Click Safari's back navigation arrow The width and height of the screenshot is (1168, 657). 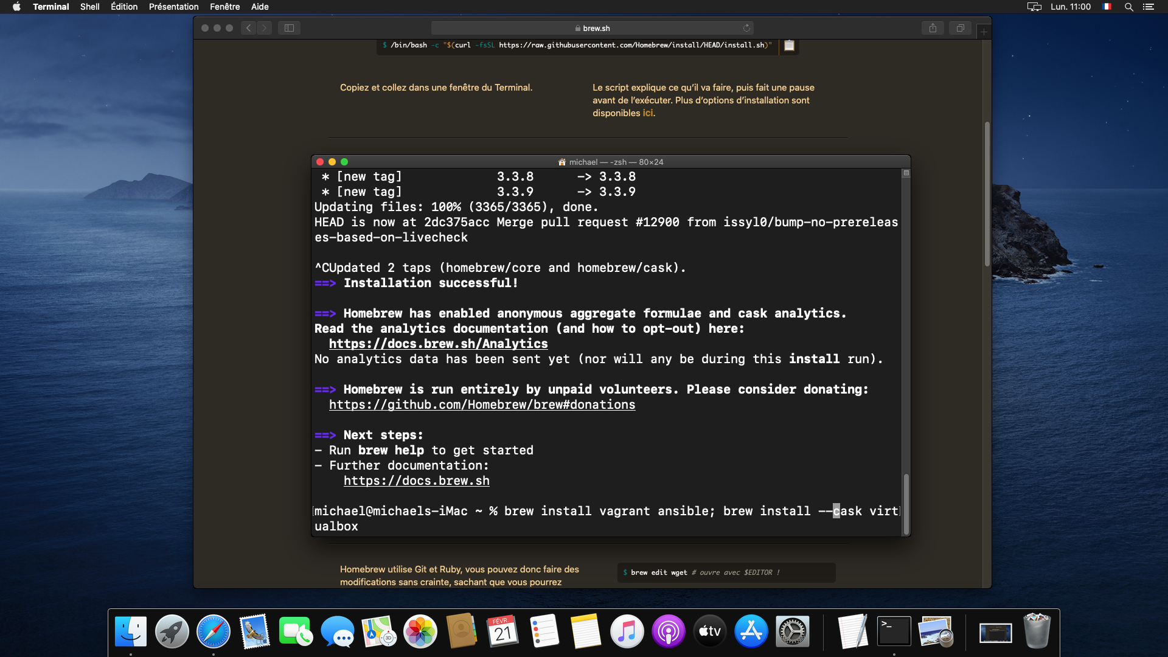248,28
